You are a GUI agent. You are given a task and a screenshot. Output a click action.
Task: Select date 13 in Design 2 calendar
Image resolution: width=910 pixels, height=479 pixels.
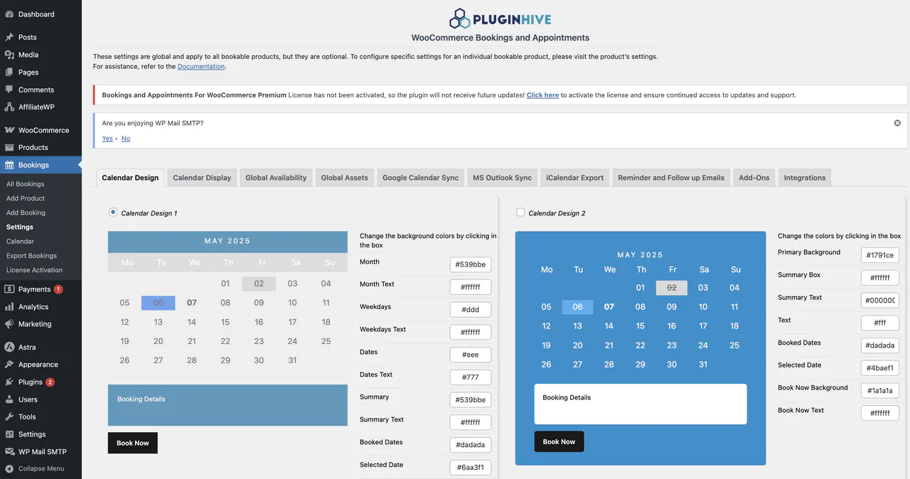[x=577, y=326]
